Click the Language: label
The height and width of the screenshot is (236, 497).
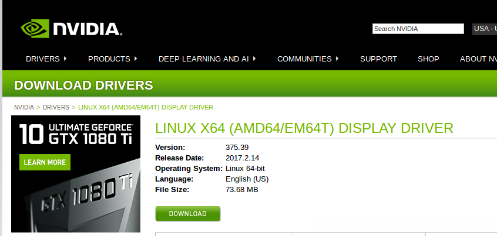[x=174, y=179]
